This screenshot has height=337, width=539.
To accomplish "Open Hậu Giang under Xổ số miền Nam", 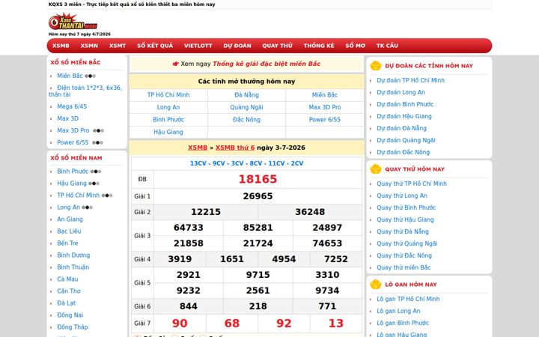I will click(x=72, y=183).
